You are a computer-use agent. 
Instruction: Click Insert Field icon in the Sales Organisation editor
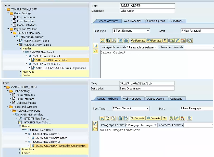pos(171,118)
